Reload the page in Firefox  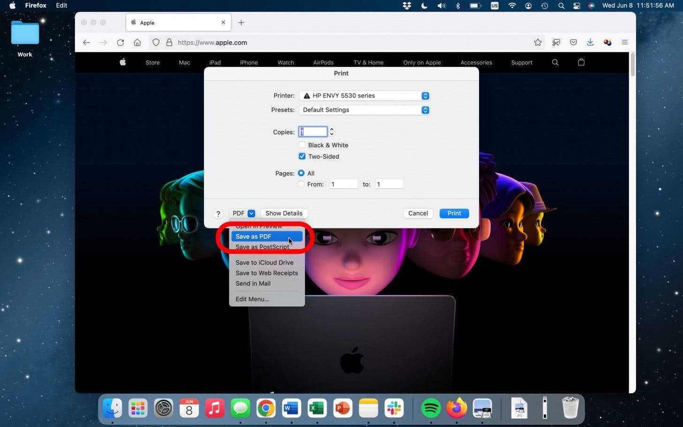tap(121, 42)
